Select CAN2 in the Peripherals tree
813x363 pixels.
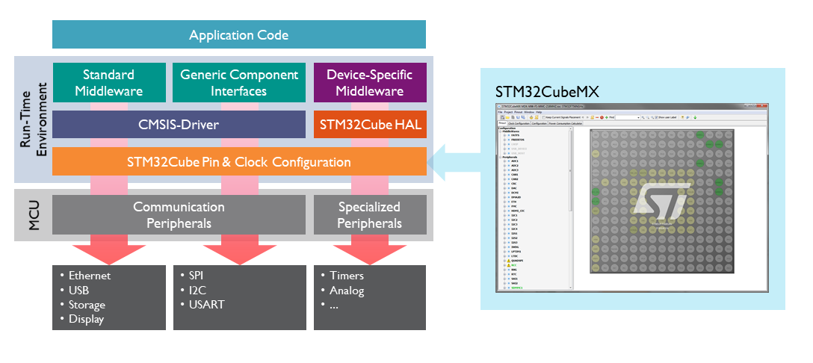515,179
